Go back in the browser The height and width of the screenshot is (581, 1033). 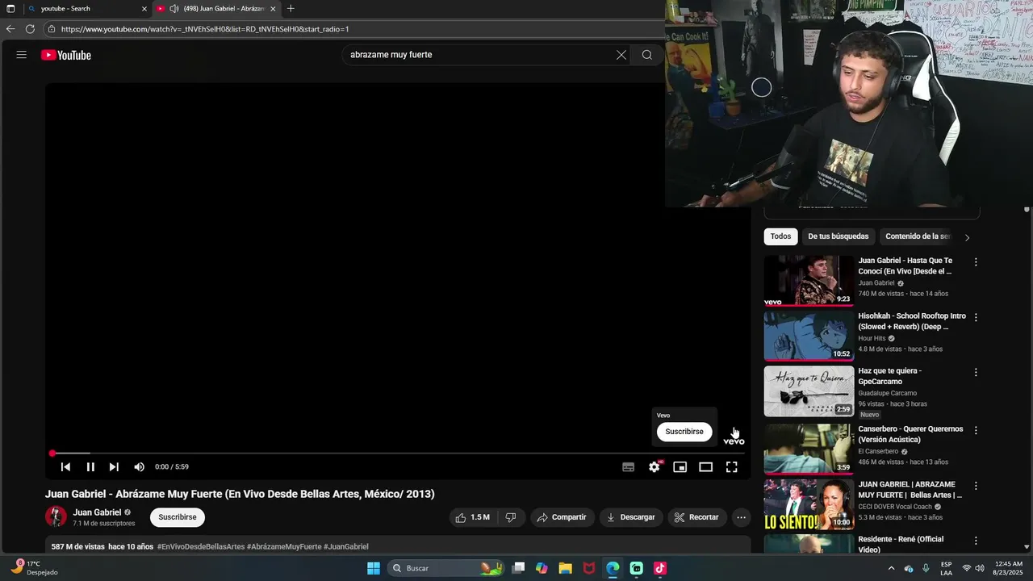pyautogui.click(x=10, y=29)
